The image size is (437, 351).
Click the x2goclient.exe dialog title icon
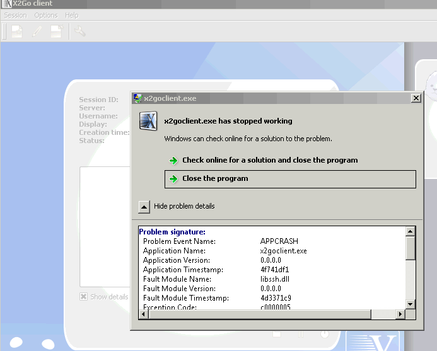pyautogui.click(x=137, y=98)
